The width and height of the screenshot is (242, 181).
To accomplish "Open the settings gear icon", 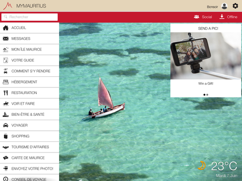I will pyautogui.click(x=235, y=6).
